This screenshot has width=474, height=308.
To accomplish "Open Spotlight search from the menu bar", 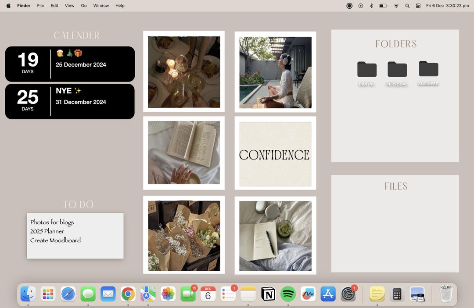I will pos(407,6).
